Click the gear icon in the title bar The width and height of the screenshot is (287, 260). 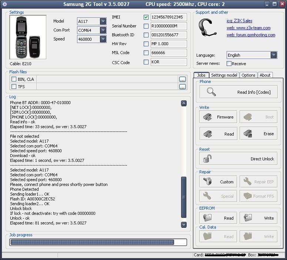pyautogui.click(x=5, y=4)
